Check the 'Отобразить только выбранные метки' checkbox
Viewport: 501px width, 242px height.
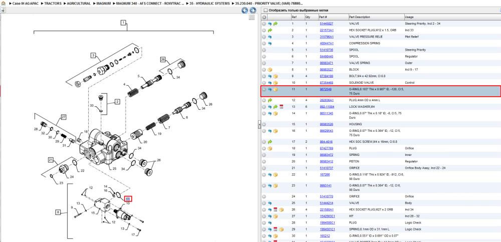click(x=265, y=10)
